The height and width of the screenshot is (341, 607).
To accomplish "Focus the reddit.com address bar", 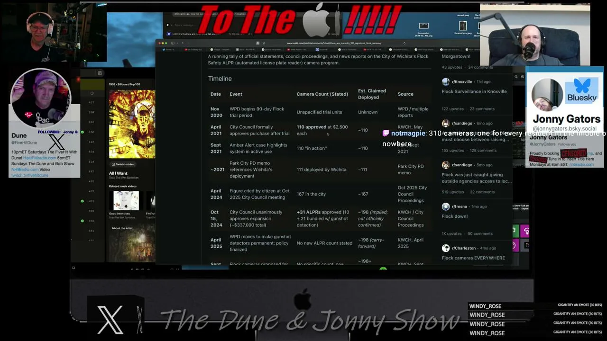I will tap(334, 43).
